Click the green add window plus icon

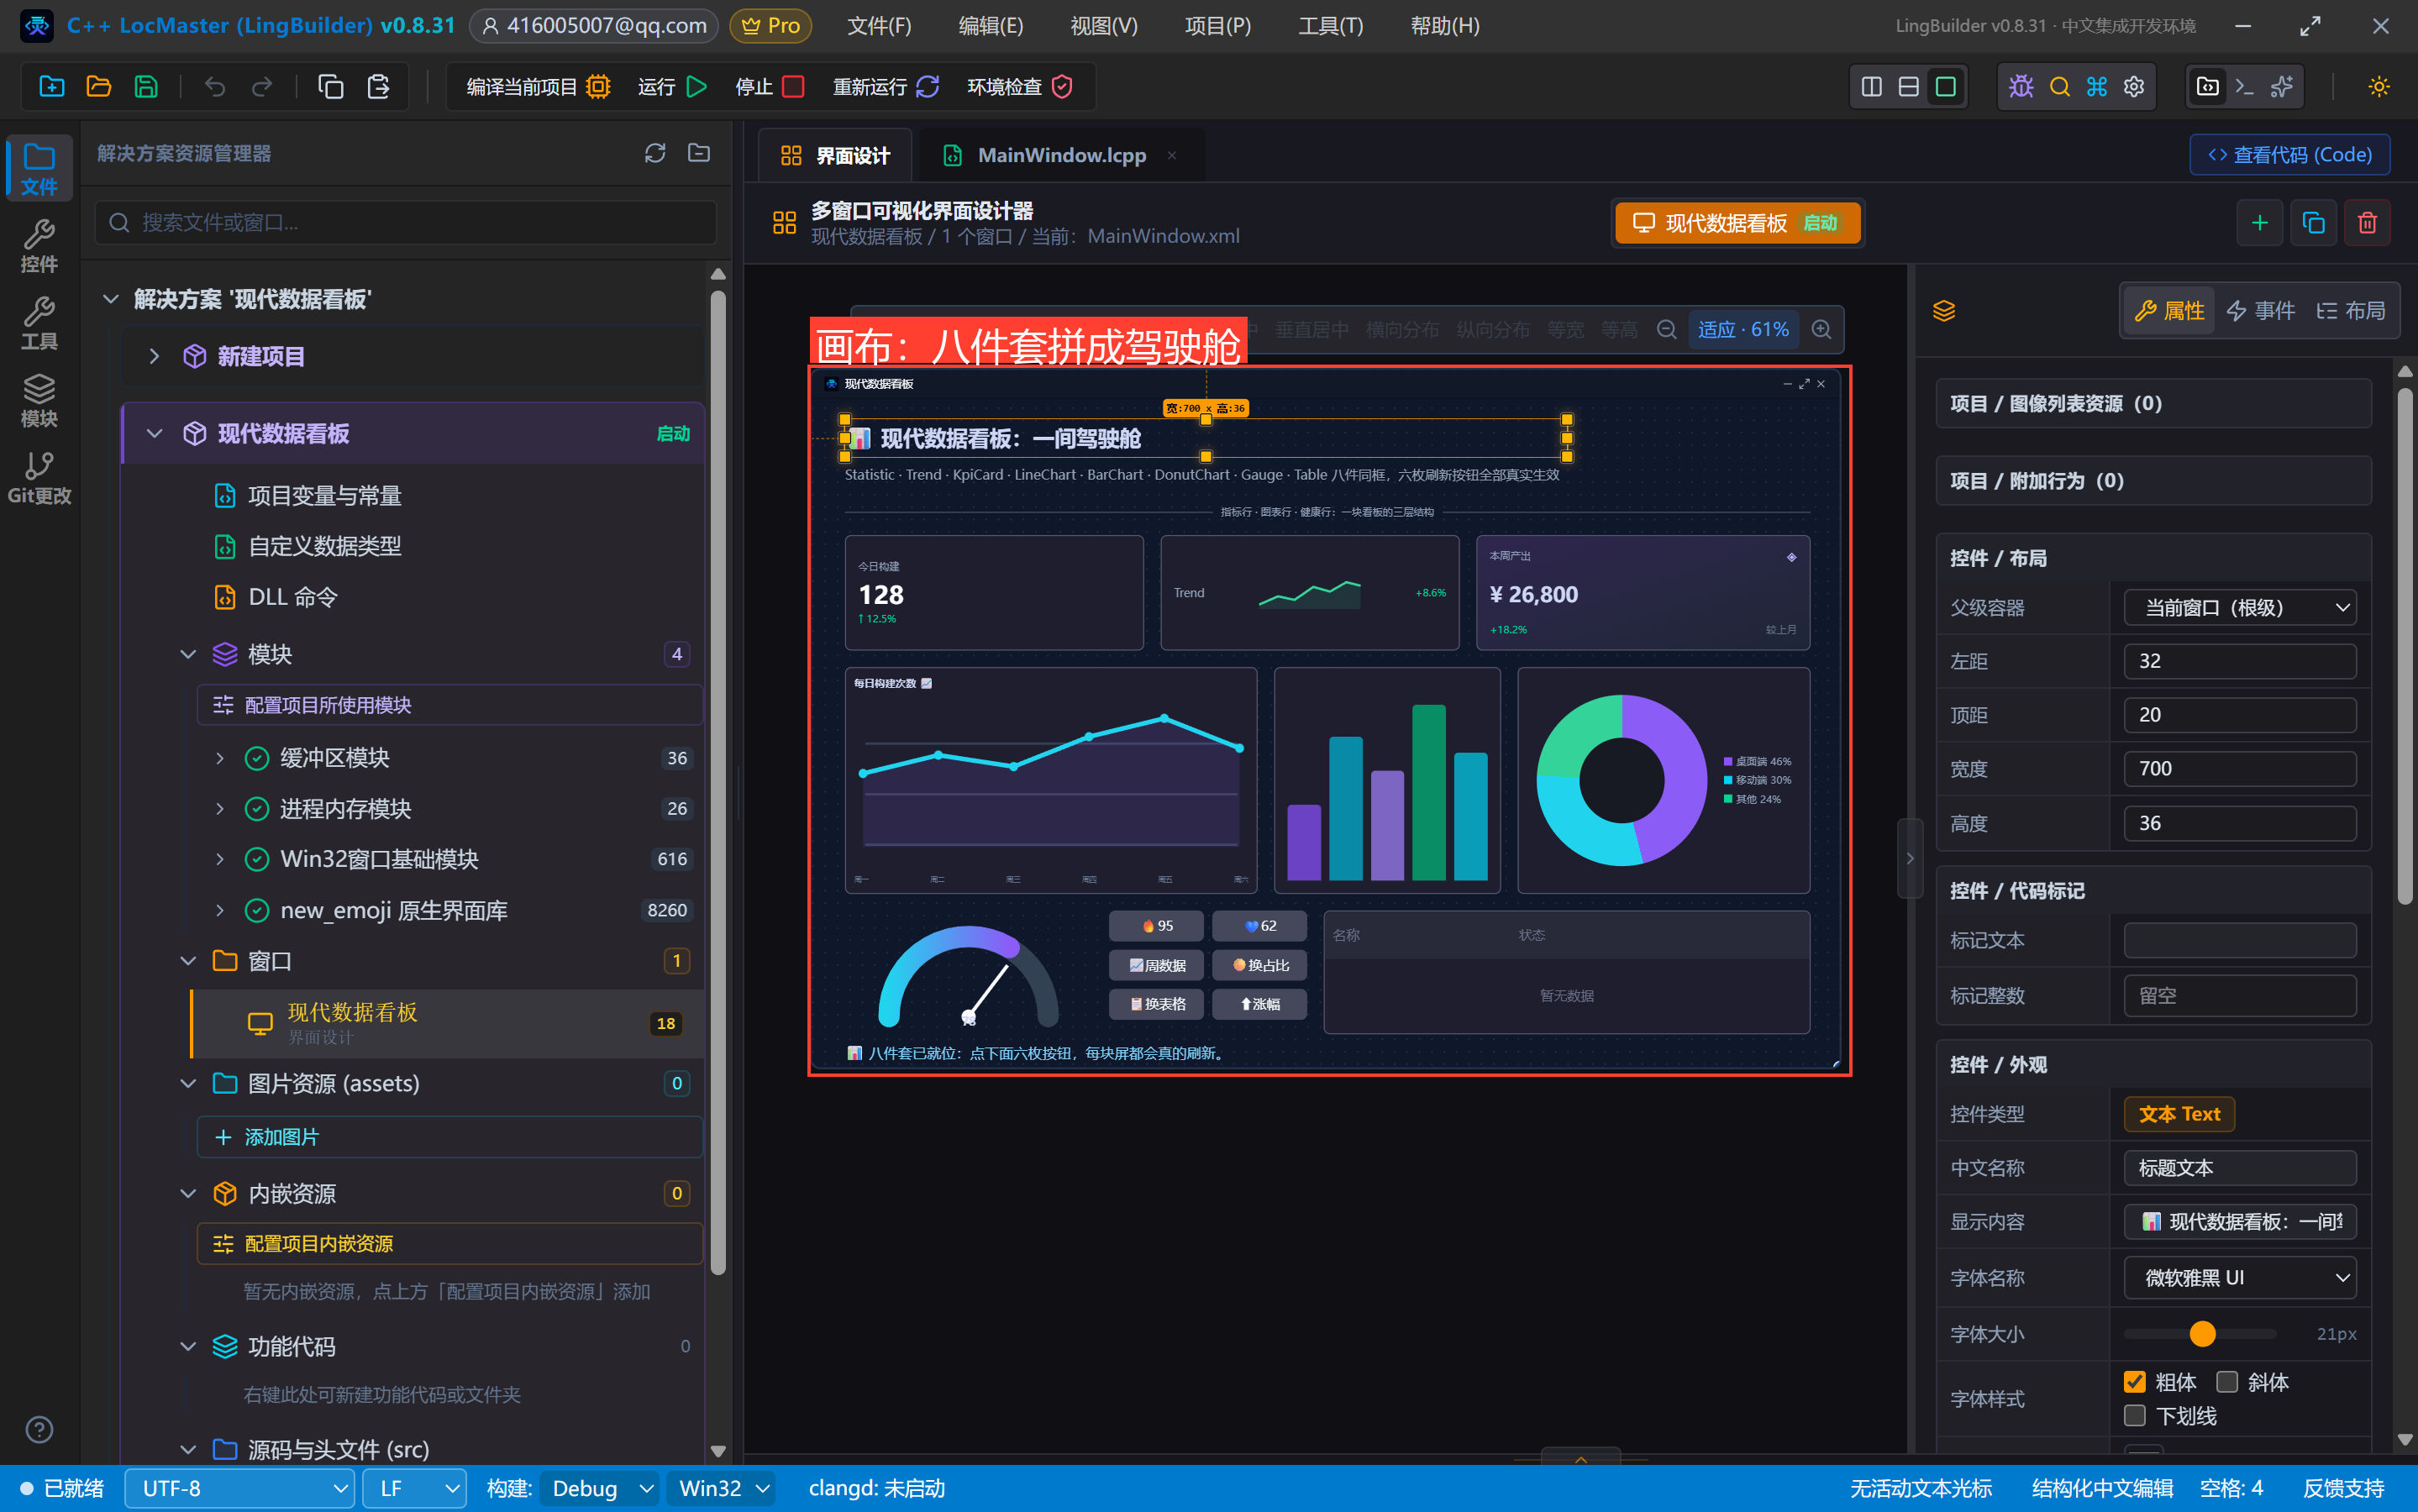coord(2259,222)
